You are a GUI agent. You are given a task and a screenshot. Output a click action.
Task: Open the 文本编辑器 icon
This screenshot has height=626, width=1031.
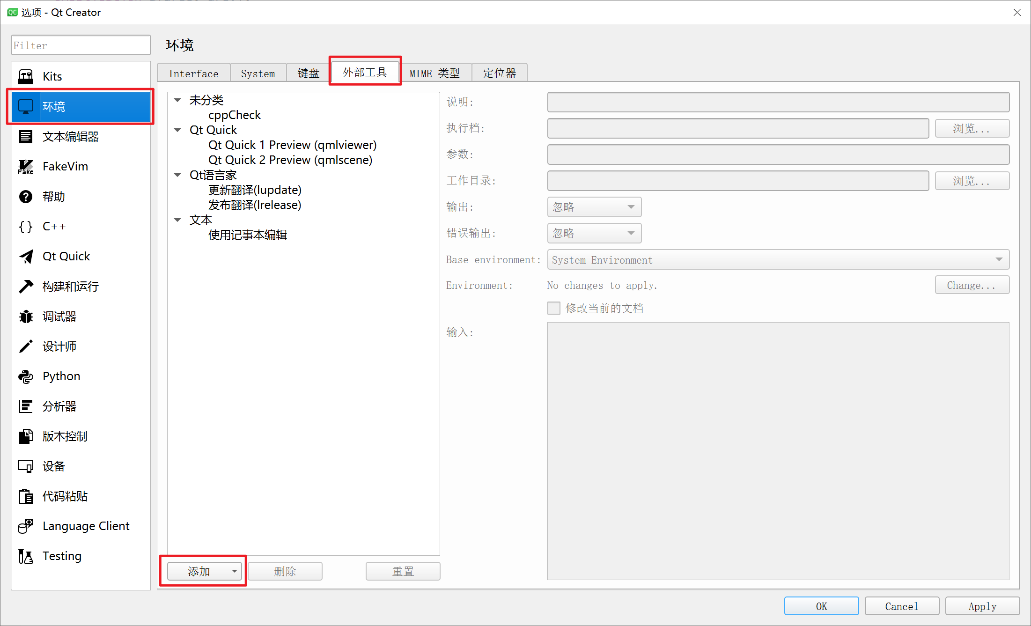[x=26, y=137]
